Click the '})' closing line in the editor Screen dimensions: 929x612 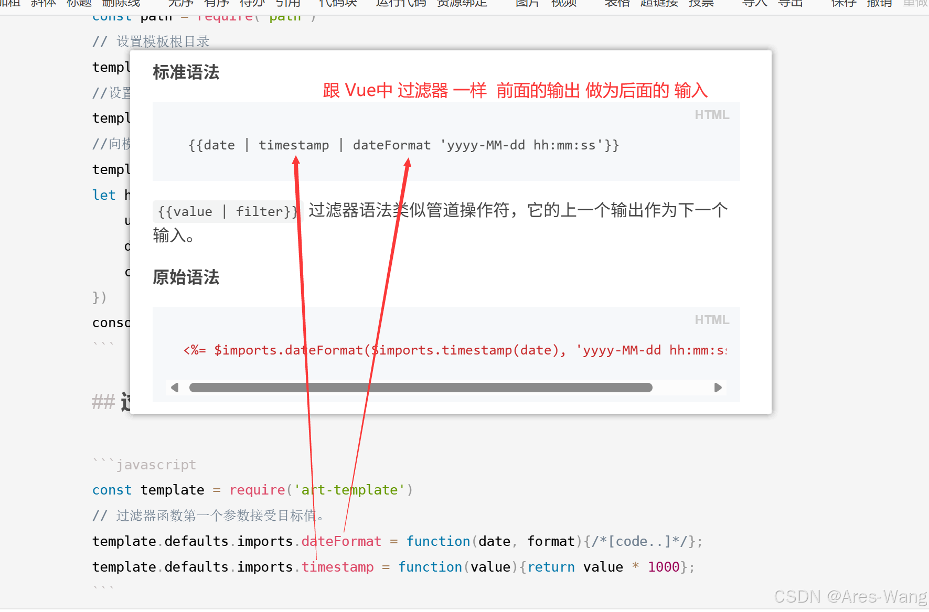click(100, 297)
